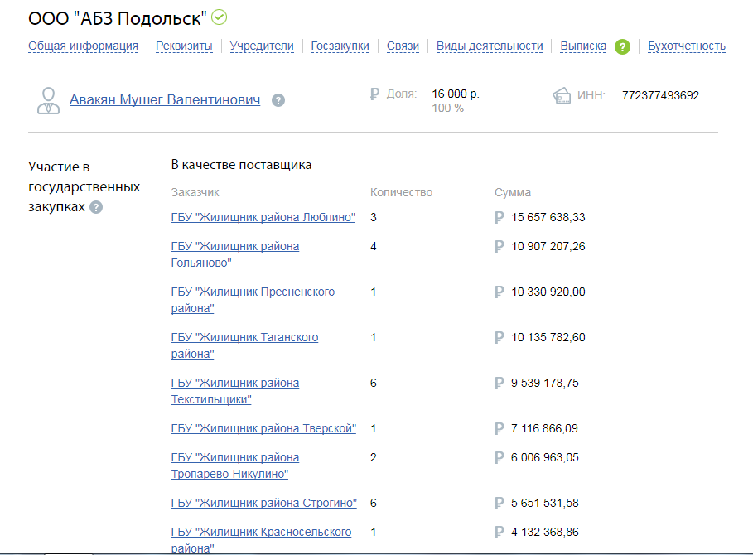
Task: Open Виды деятельности tab
Action: (490, 46)
